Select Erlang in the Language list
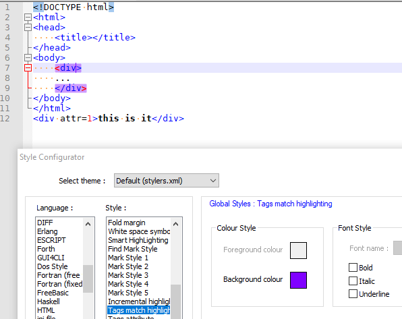This screenshot has width=402, height=319. (60, 231)
